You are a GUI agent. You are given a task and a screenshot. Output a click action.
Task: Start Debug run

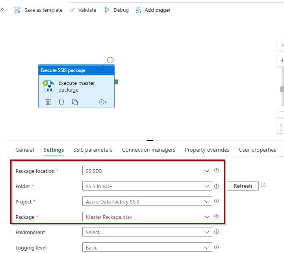117,10
